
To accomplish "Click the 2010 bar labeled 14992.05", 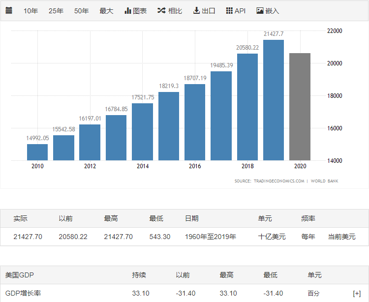I will [x=37, y=152].
